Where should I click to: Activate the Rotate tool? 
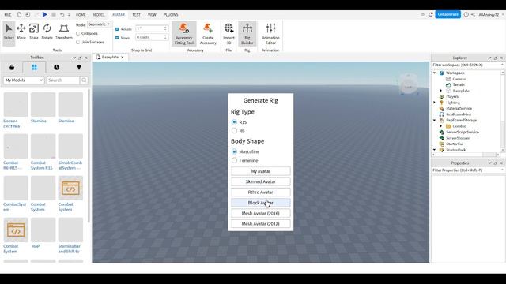coord(47,32)
